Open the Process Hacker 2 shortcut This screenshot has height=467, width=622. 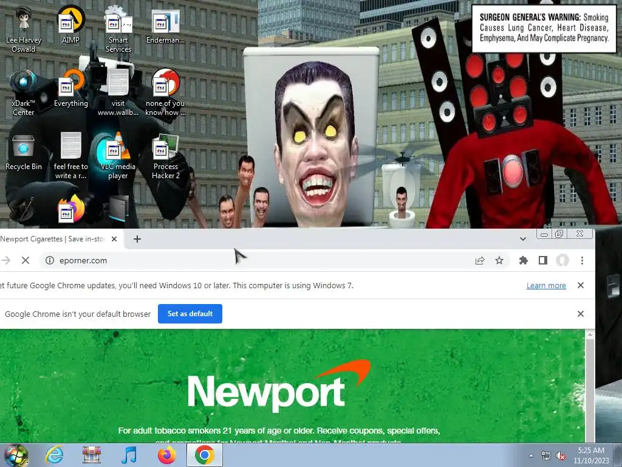click(x=165, y=156)
